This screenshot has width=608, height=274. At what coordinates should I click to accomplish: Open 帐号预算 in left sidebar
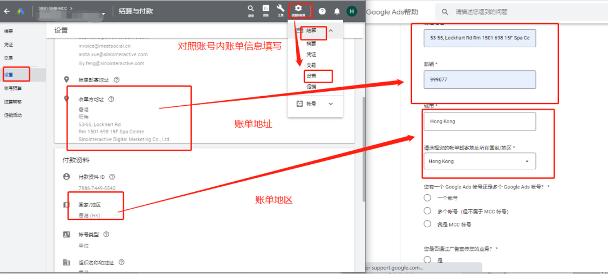click(13, 88)
